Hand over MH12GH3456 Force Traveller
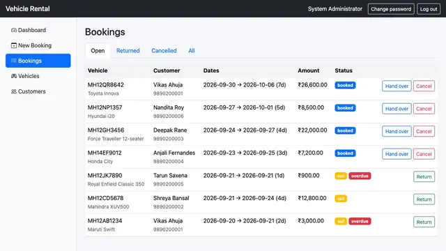 pos(397,131)
